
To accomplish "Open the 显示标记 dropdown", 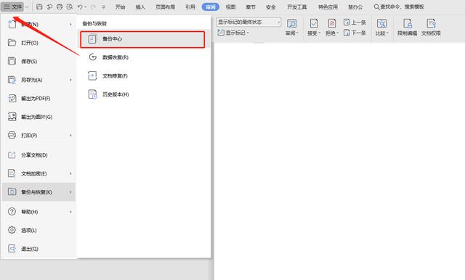I will coord(233,33).
